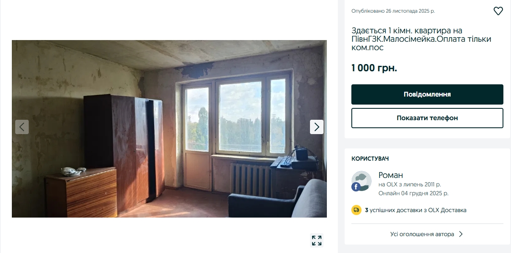Viewport: 511px width, 253px height.
Task: Click the 3 успішних доставки text
Action: (x=416, y=210)
